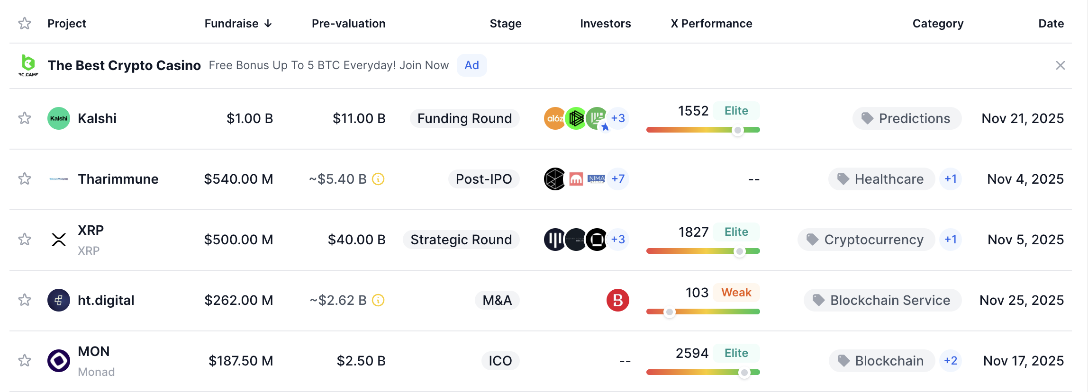Open the Predictions category tag
Image resolution: width=1088 pixels, height=392 pixels.
[907, 118]
